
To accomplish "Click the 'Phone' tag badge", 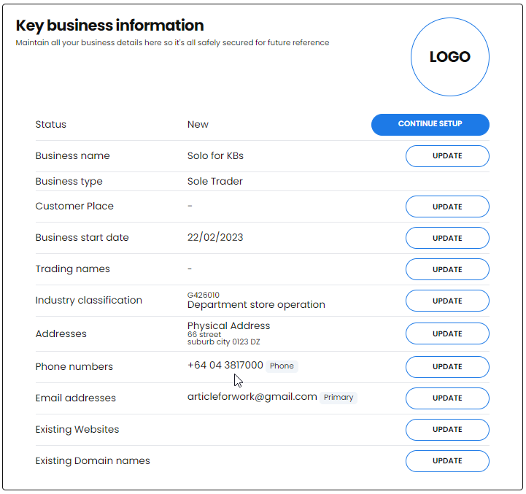I will 282,366.
